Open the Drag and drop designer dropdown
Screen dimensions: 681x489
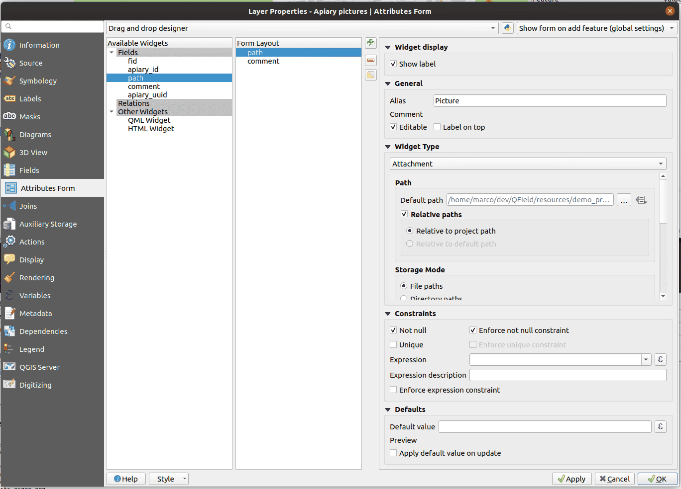(302, 28)
